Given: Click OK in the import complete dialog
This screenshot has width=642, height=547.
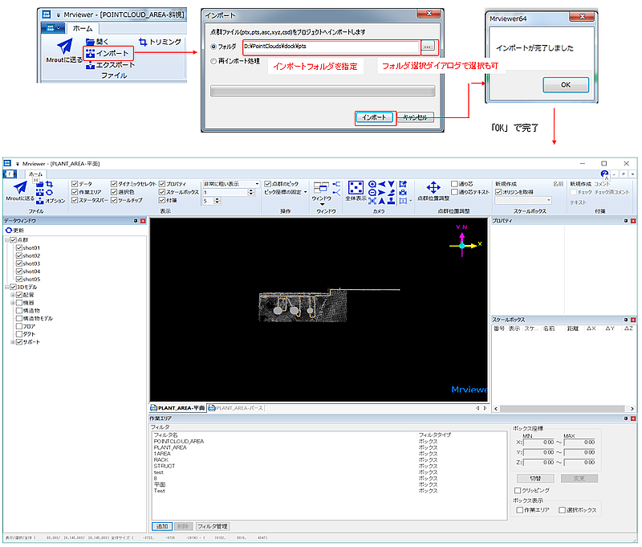Looking at the screenshot, I should pos(566,85).
